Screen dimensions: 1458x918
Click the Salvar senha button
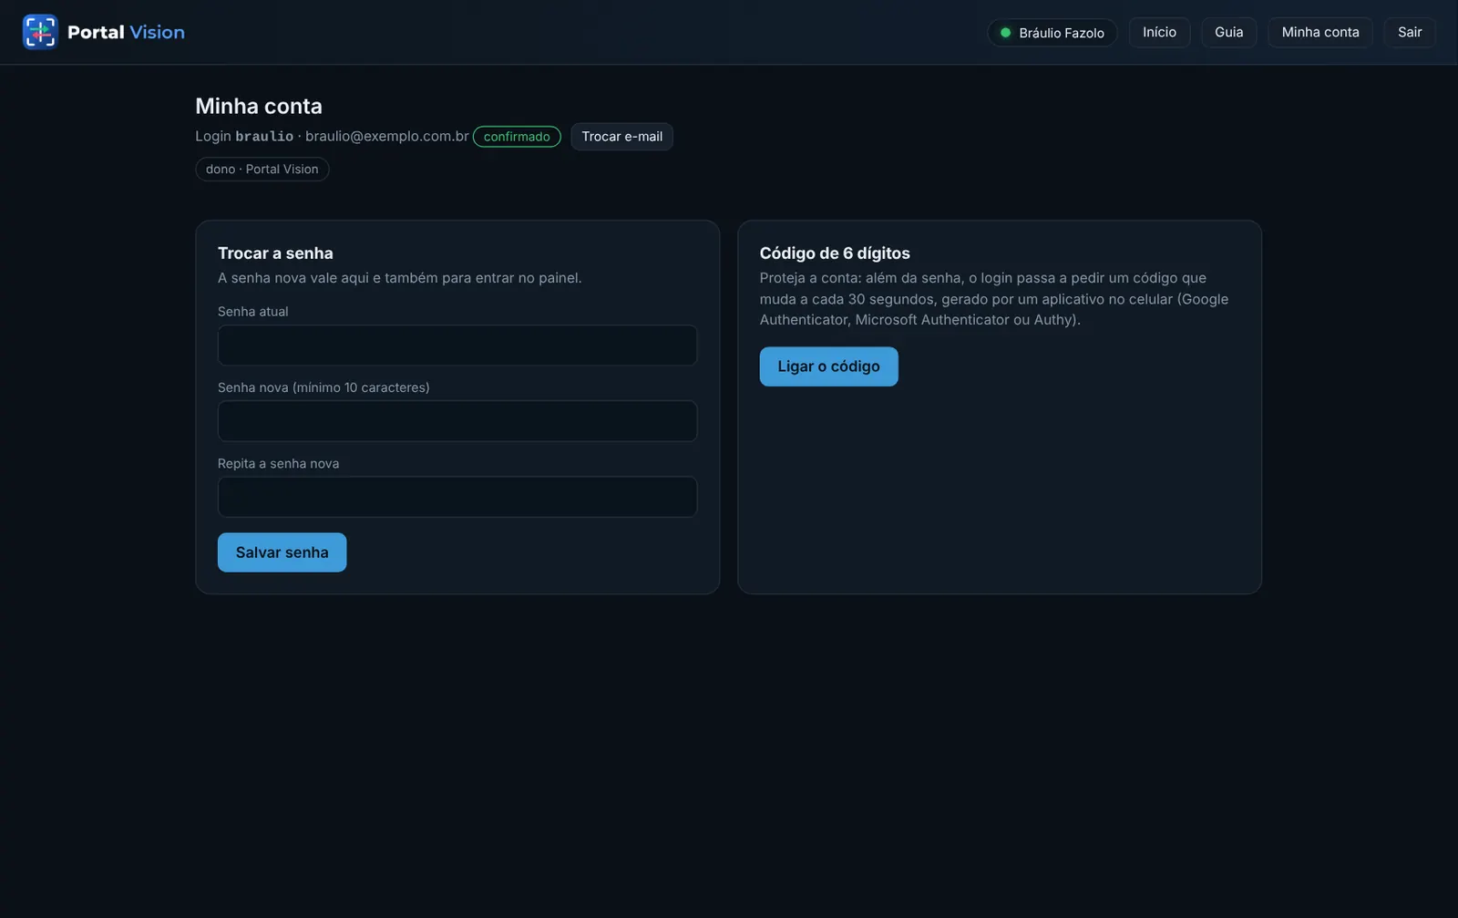point(282,552)
